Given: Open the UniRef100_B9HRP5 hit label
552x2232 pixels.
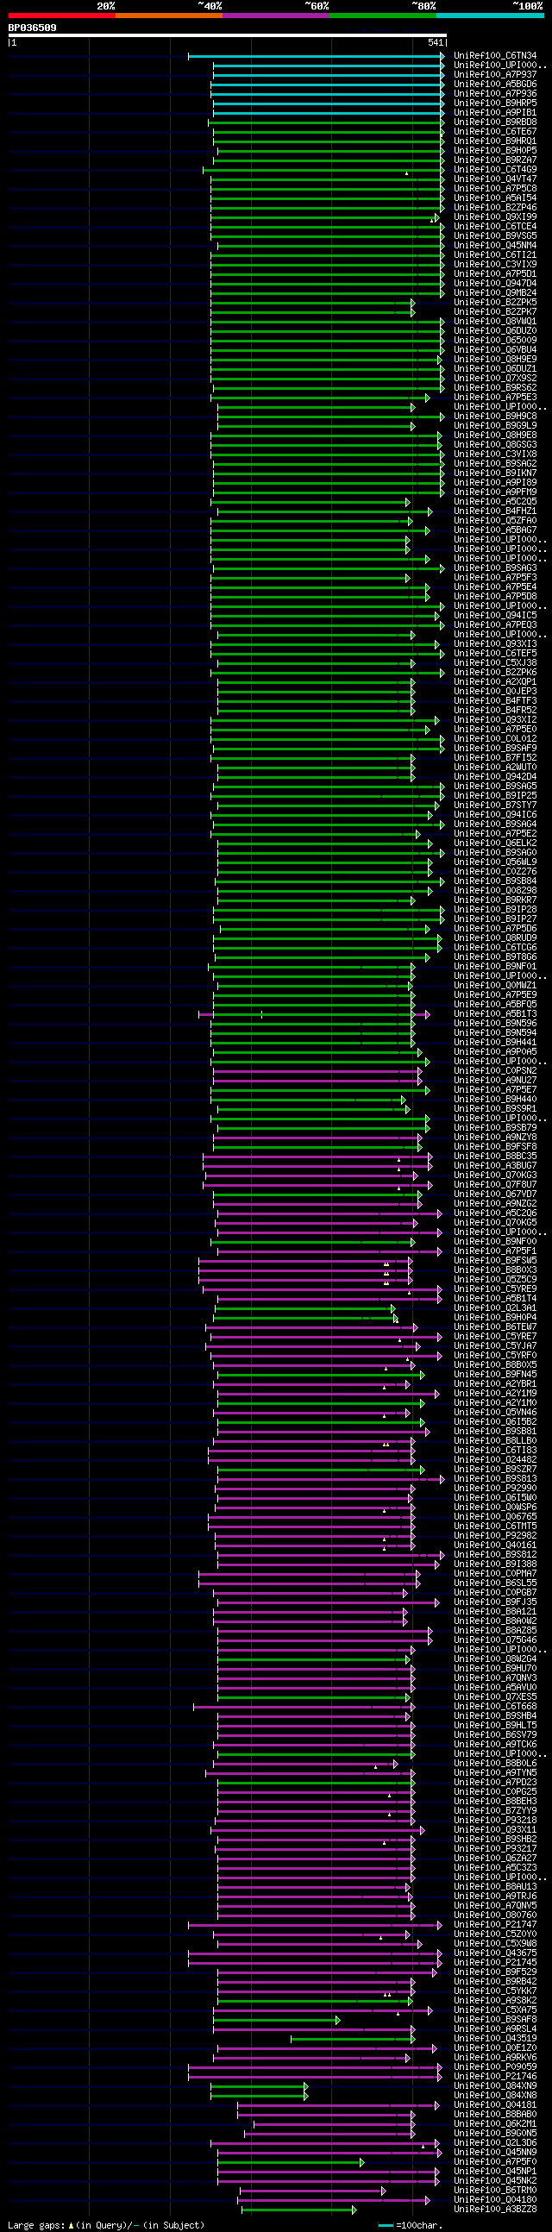Looking at the screenshot, I should click(495, 104).
